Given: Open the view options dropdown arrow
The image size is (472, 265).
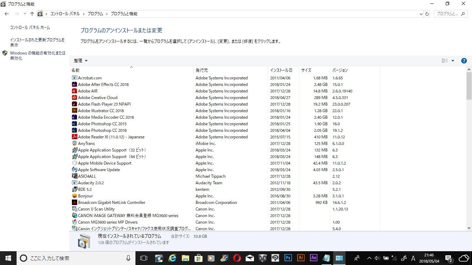Looking at the screenshot, I should pos(453,61).
